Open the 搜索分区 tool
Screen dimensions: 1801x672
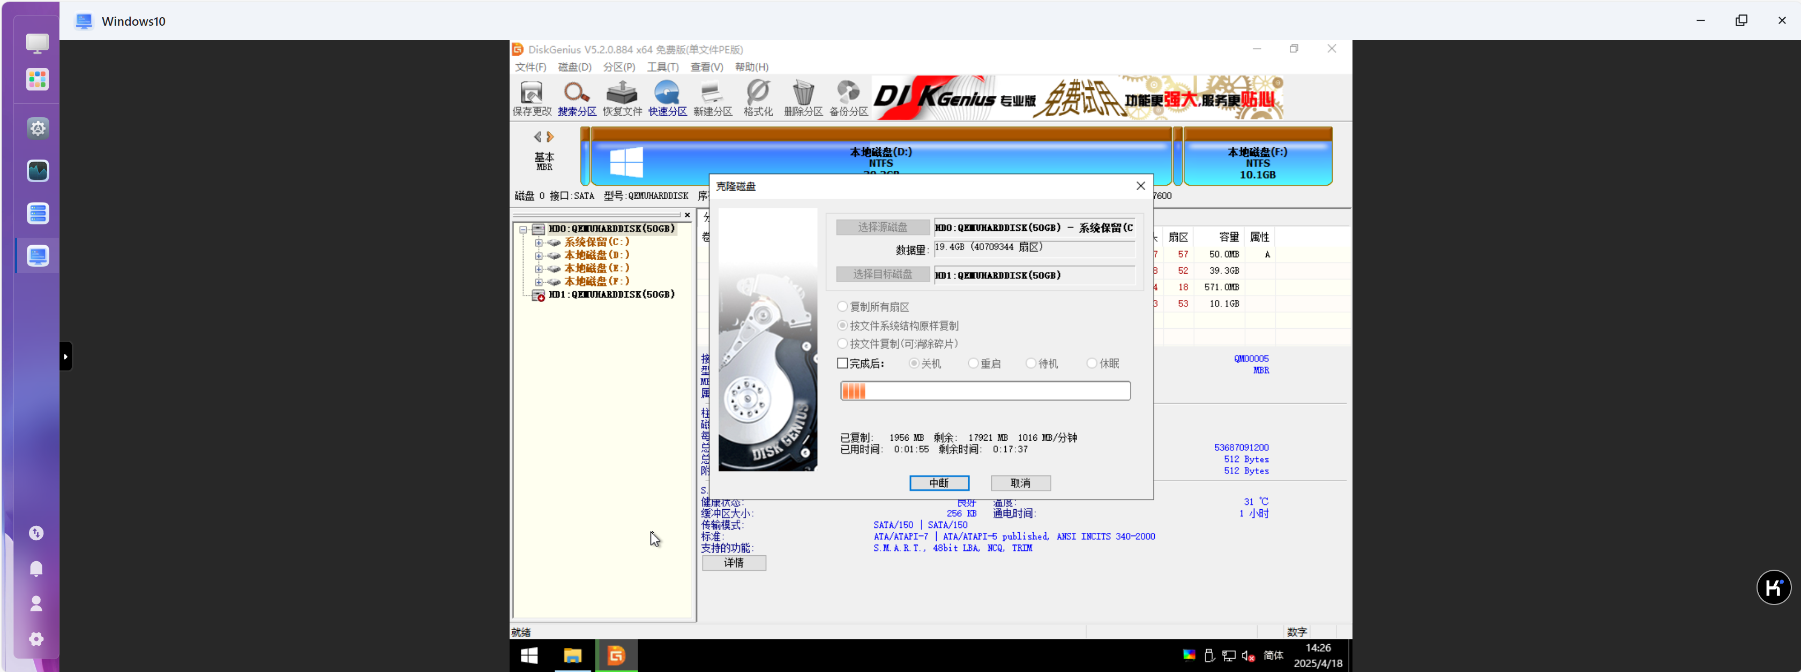(577, 98)
